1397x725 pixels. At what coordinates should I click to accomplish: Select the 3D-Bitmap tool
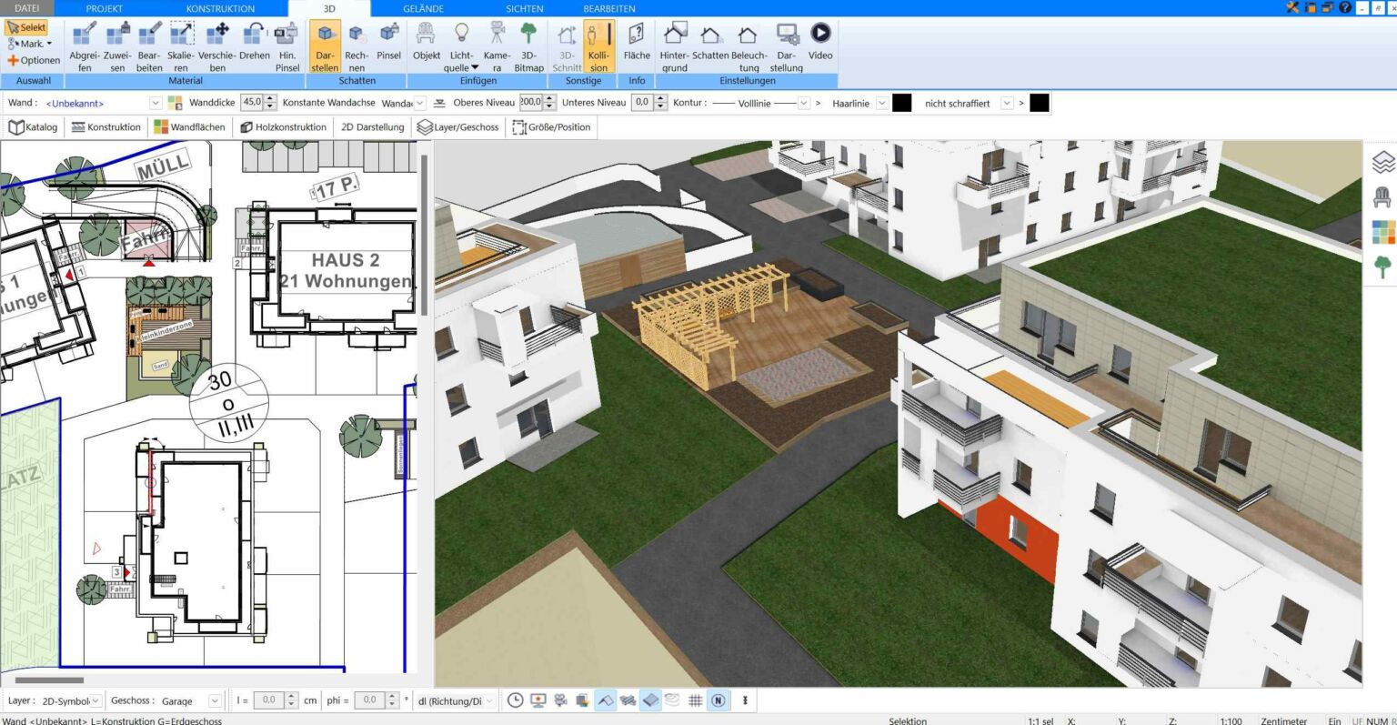pyautogui.click(x=528, y=45)
